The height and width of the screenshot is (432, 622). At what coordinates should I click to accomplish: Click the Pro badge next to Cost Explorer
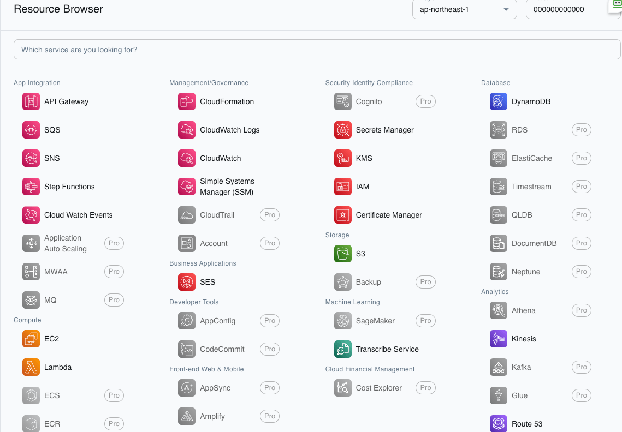click(425, 388)
